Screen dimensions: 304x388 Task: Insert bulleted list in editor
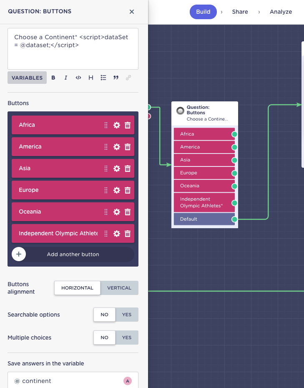pyautogui.click(x=103, y=78)
